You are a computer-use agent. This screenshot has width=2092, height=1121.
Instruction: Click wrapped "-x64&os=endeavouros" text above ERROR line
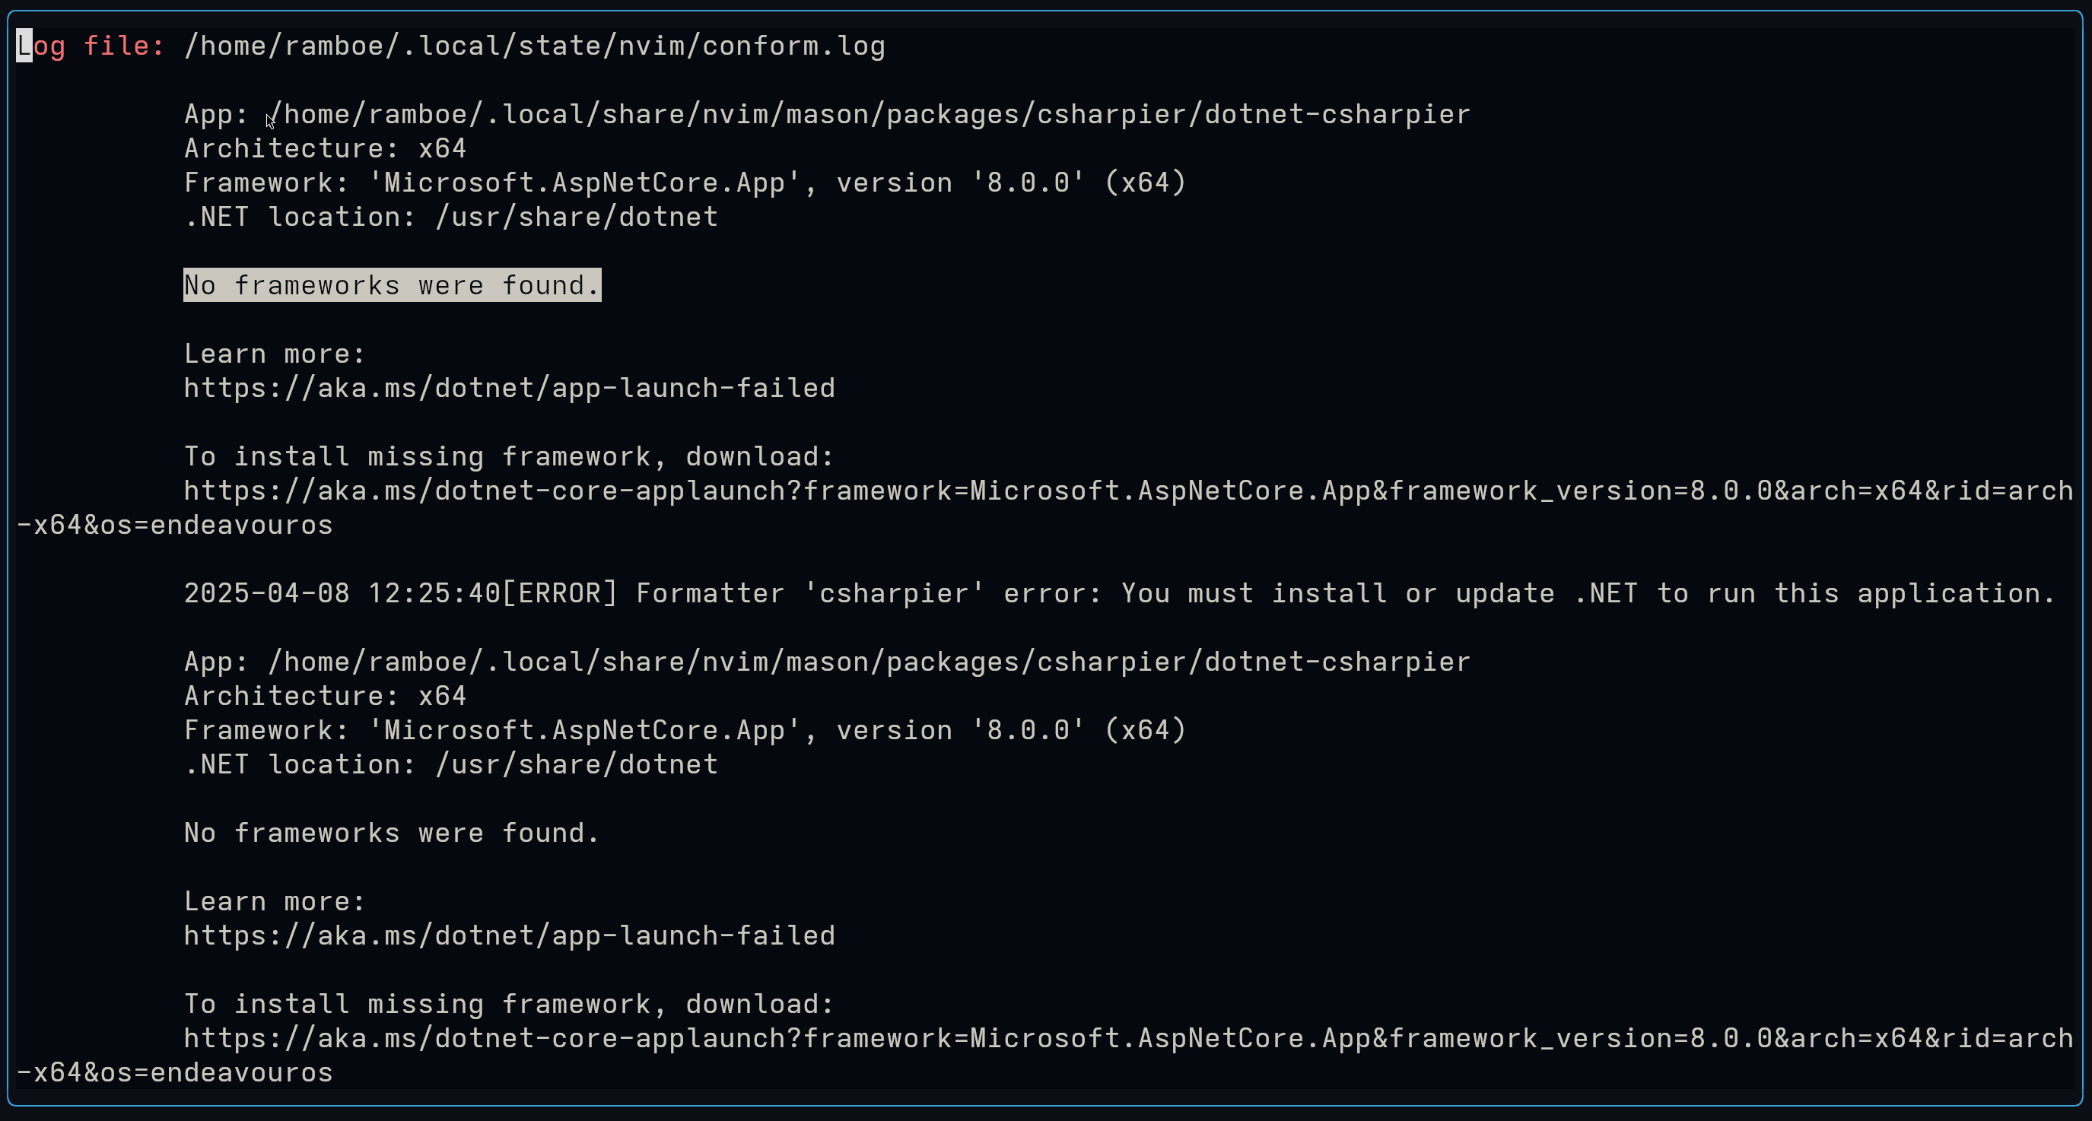pos(175,526)
